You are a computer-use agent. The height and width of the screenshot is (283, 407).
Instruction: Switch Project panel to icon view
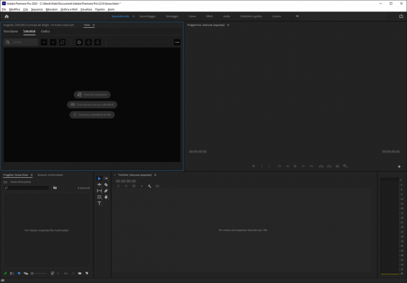point(19,274)
